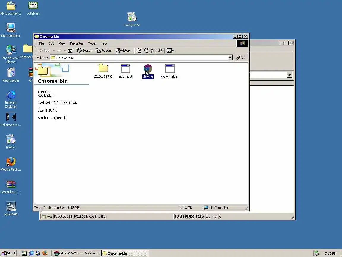Screen dimensions: 342x257
Task: Click the Delete toolbar icon
Action: [x=153, y=51]
